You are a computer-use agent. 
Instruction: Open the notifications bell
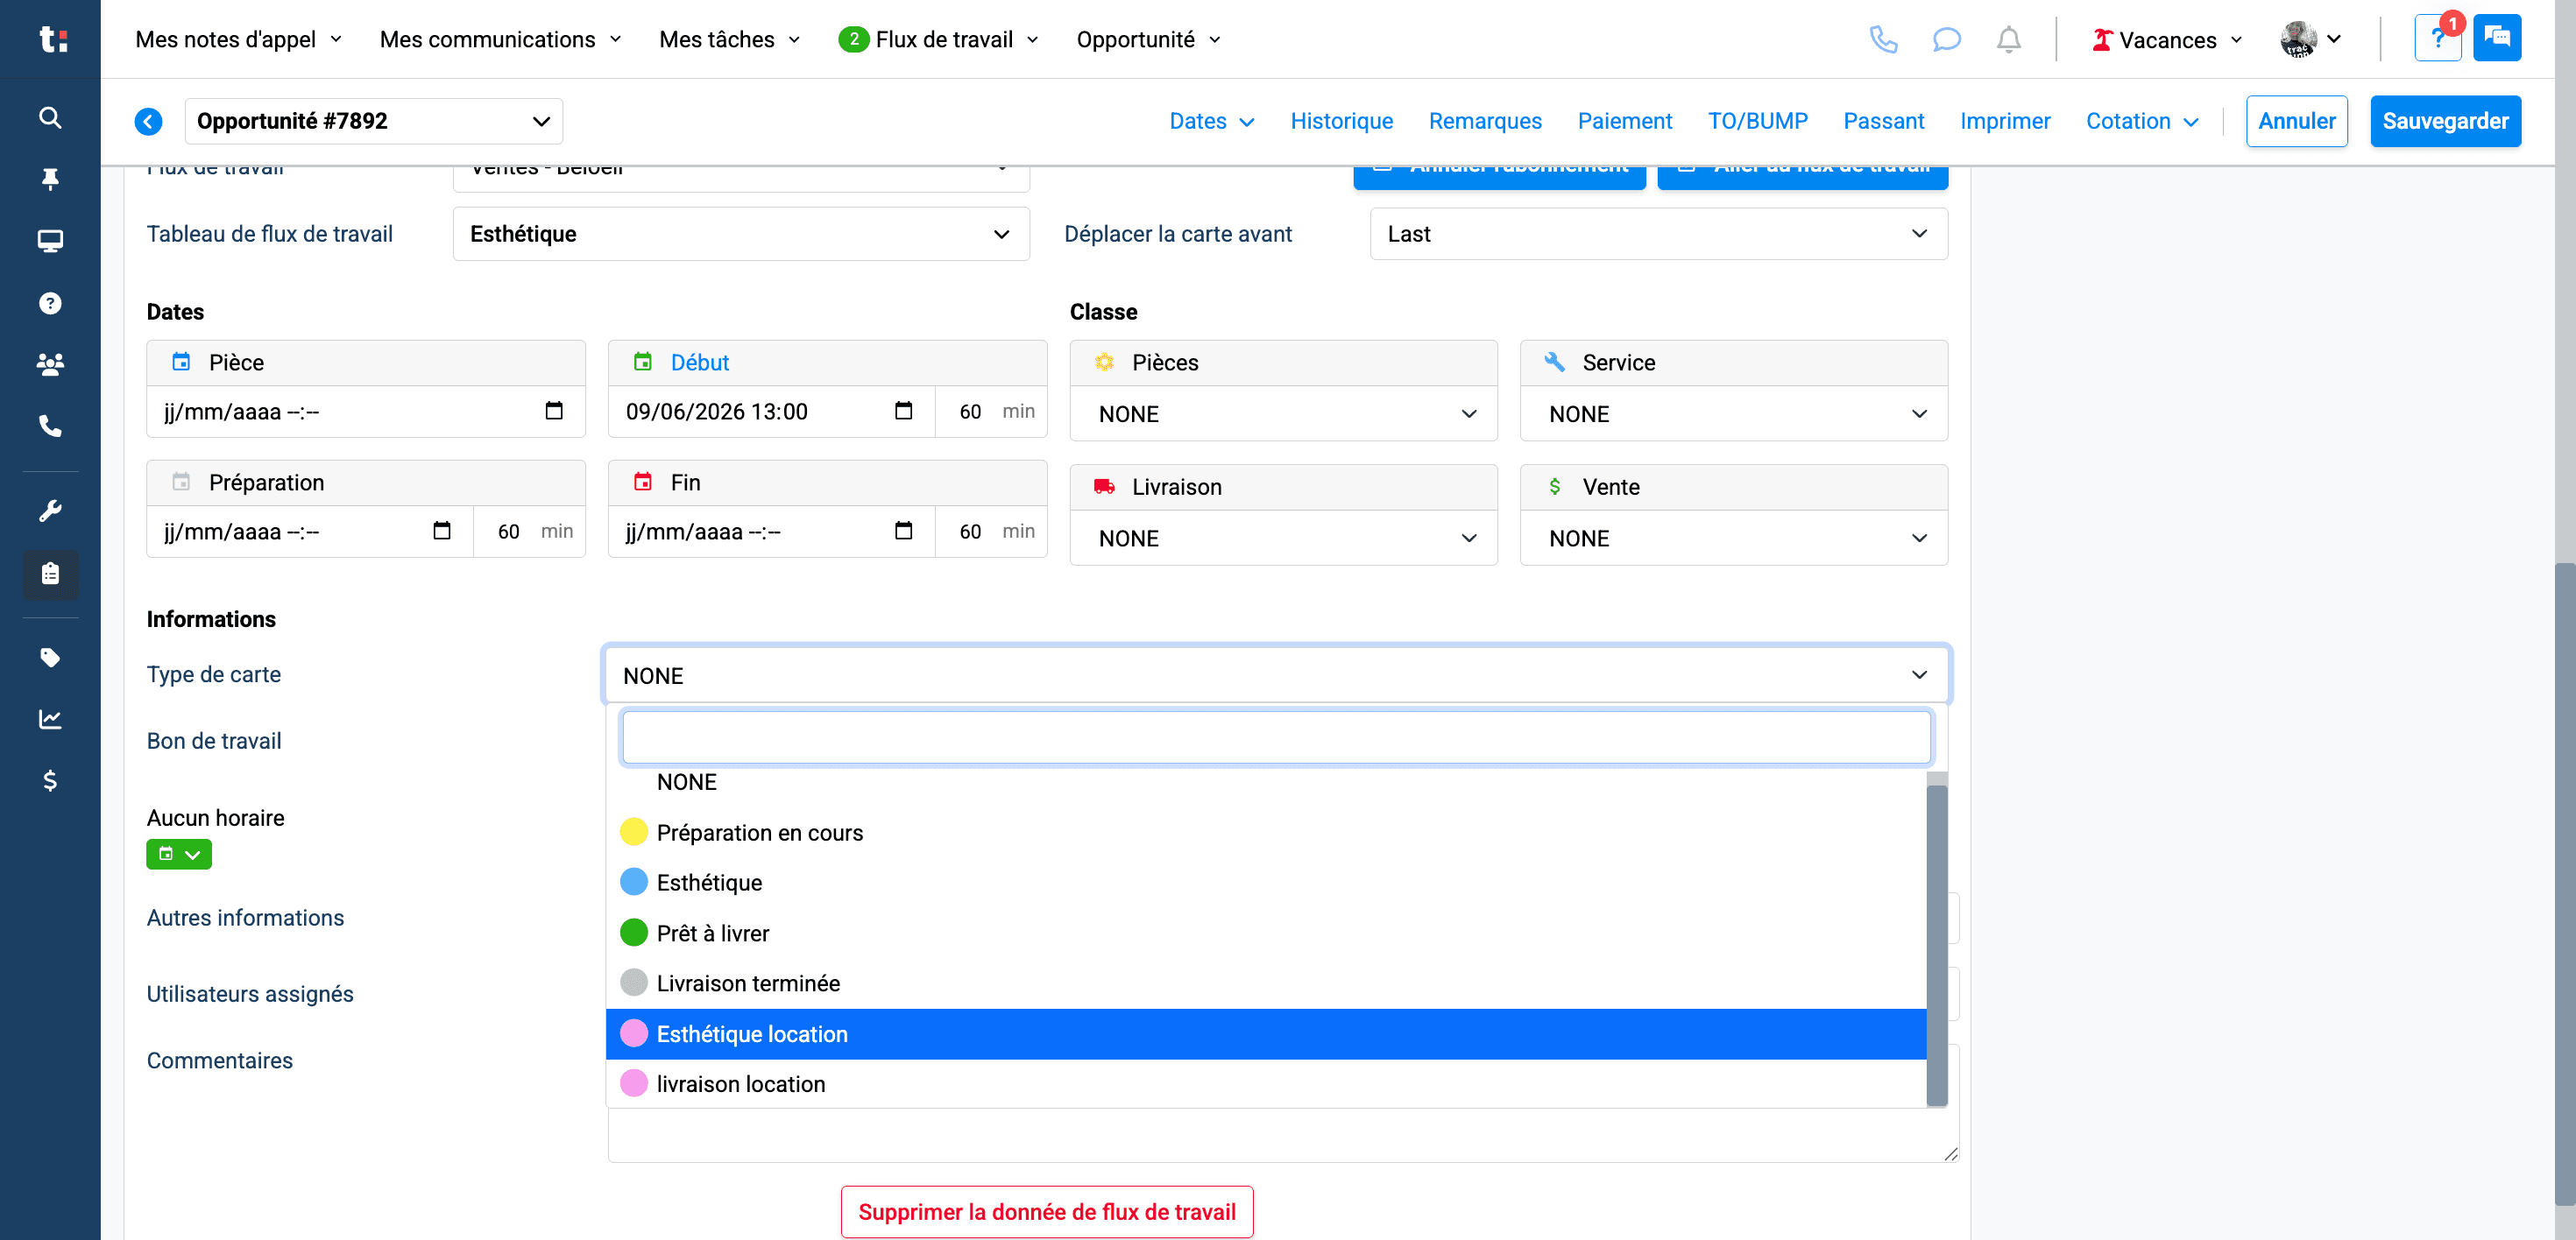tap(2008, 40)
